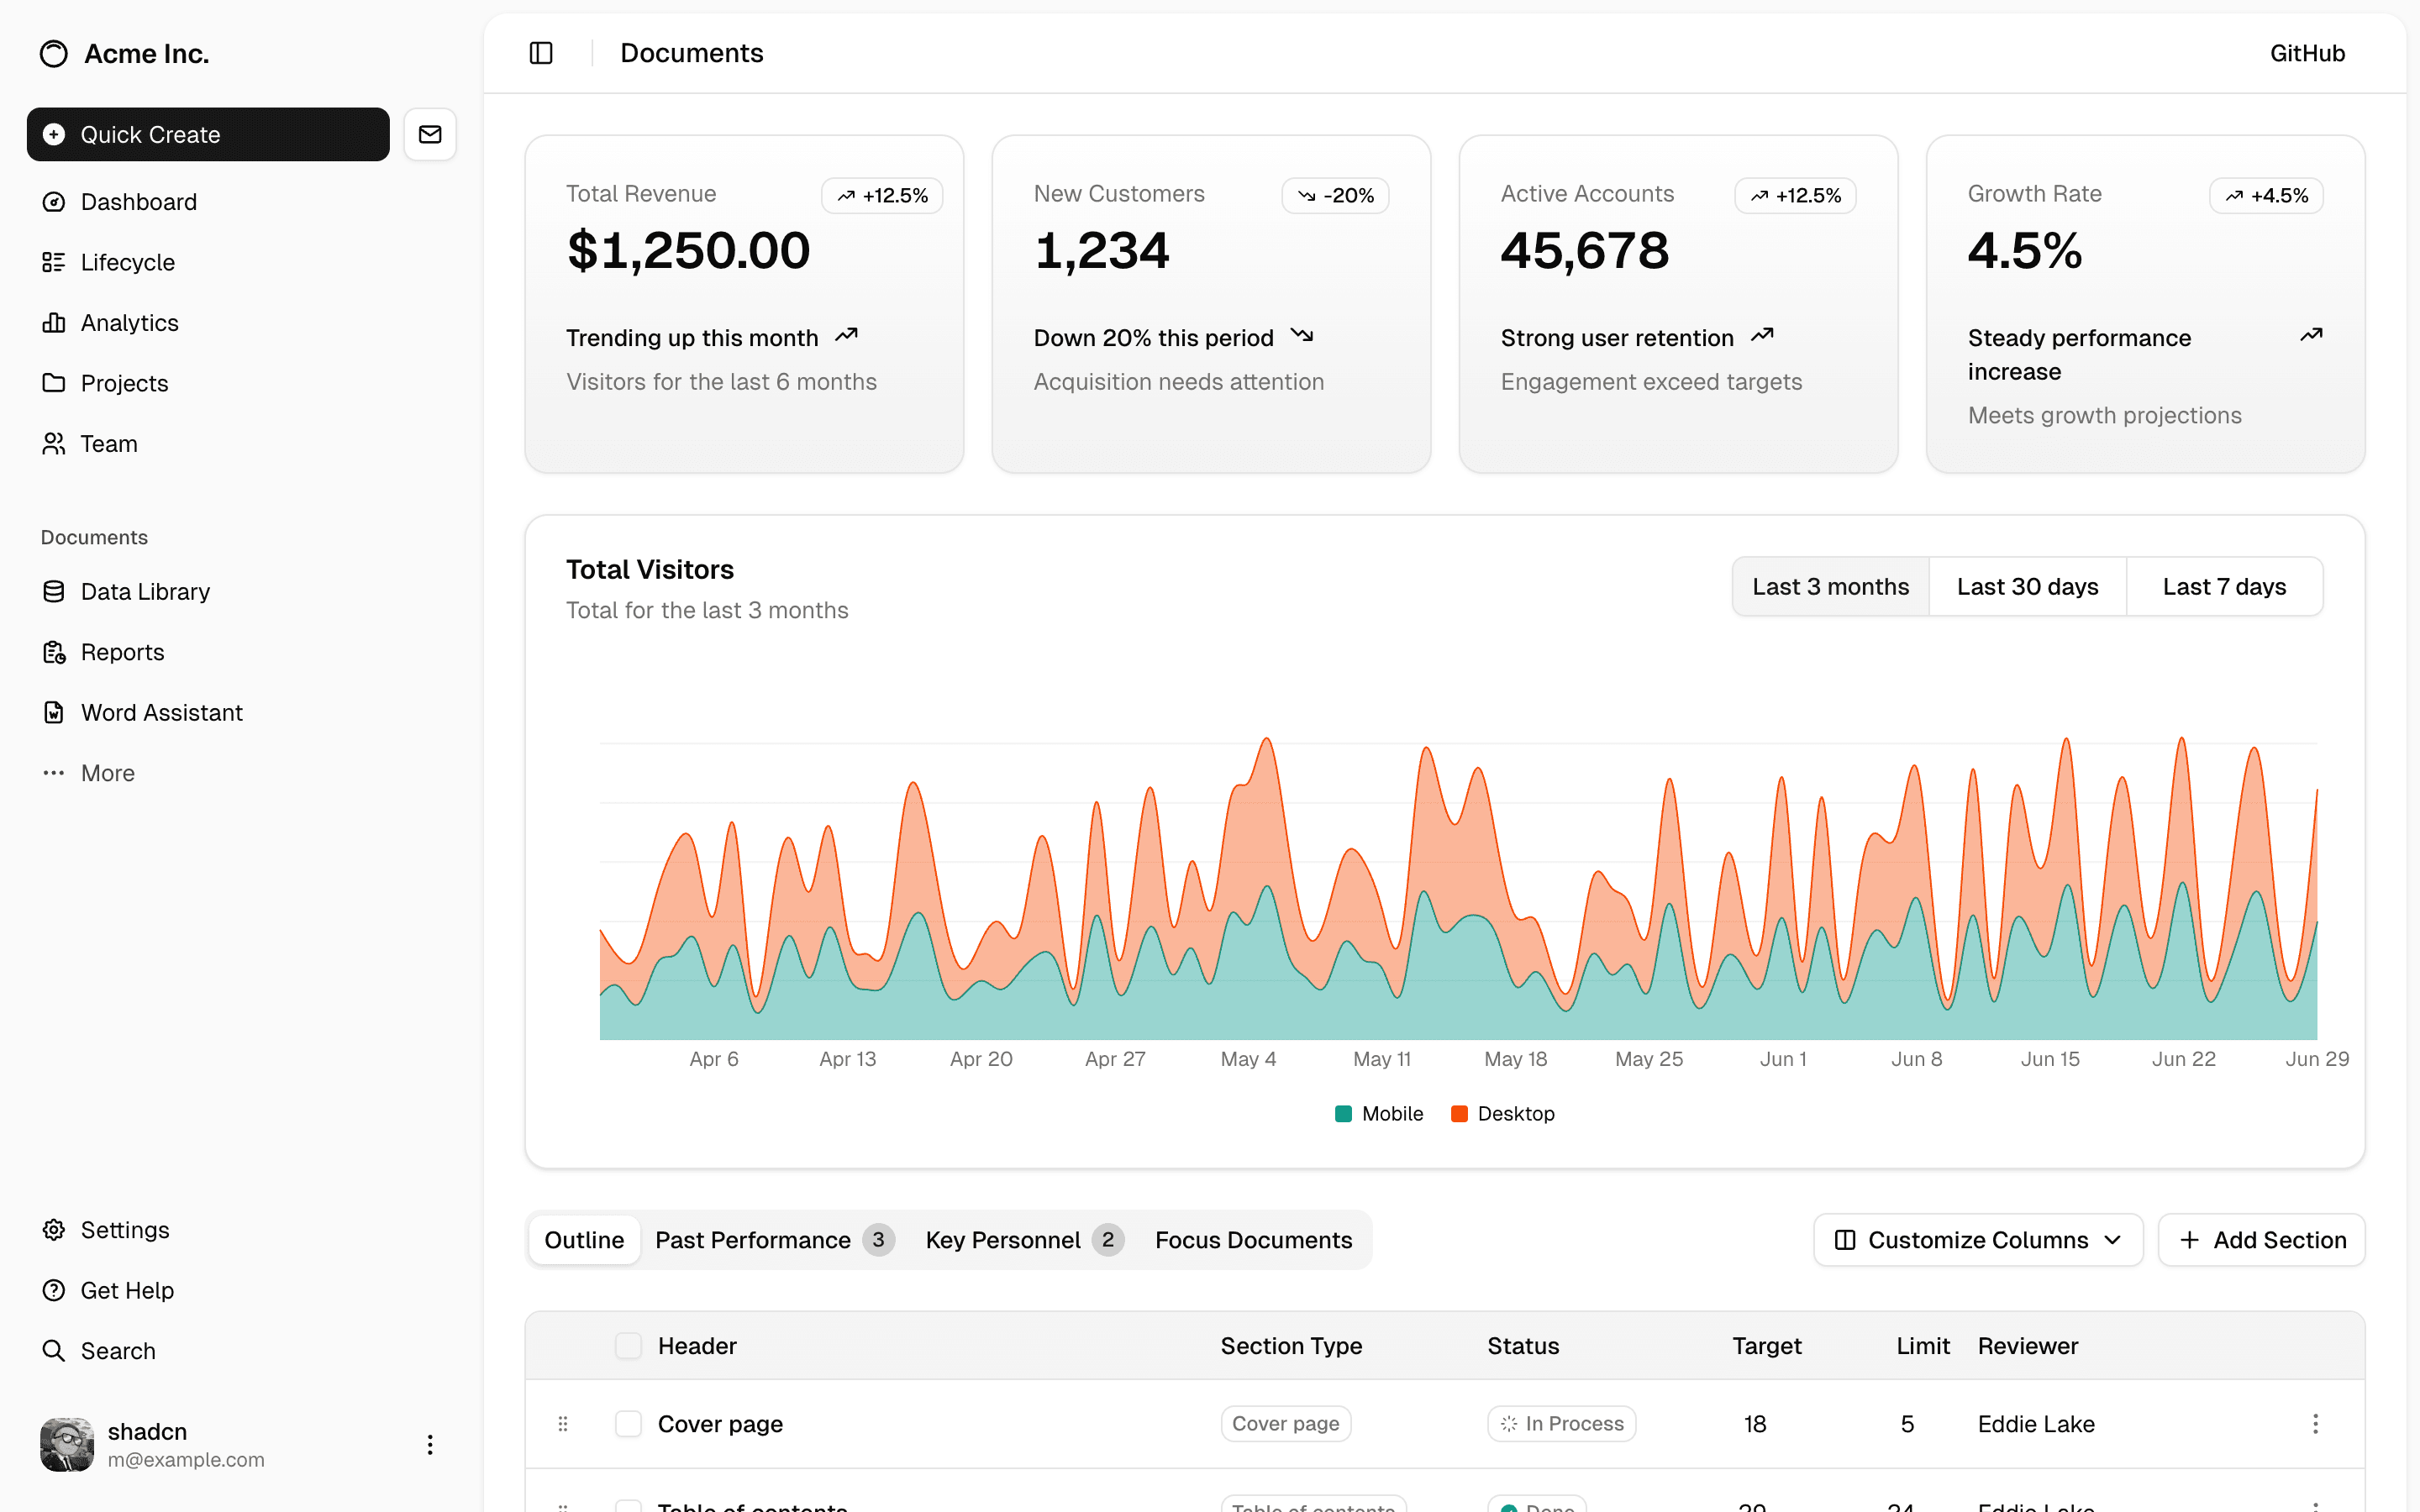Image resolution: width=2420 pixels, height=1512 pixels.
Task: Toggle the sidebar panel icon
Action: pyautogui.click(x=540, y=52)
